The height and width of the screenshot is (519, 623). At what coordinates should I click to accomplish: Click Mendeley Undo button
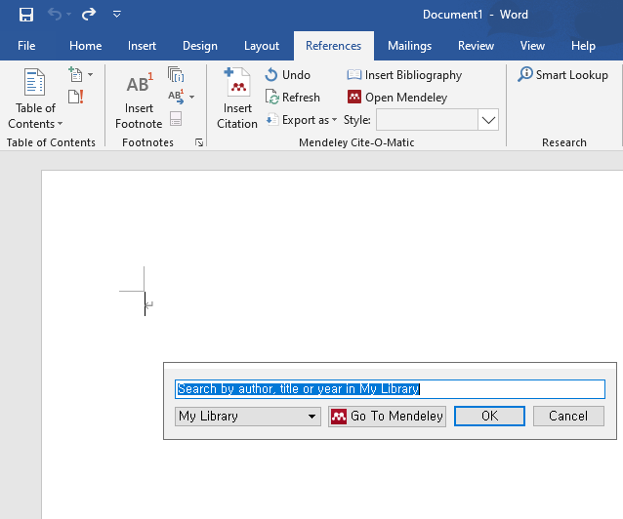click(288, 75)
